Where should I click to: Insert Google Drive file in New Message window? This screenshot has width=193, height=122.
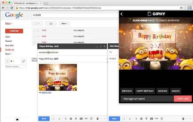point(141,119)
